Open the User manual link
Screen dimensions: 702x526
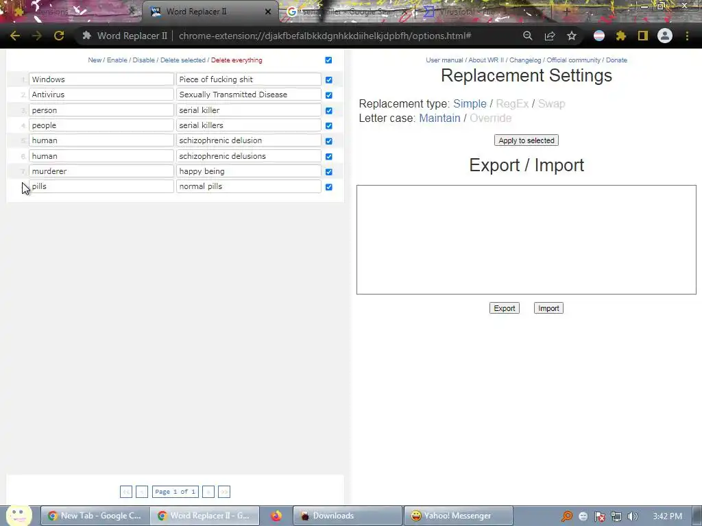pos(444,60)
